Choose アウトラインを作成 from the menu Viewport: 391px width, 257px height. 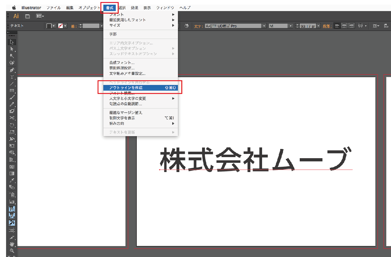141,87
